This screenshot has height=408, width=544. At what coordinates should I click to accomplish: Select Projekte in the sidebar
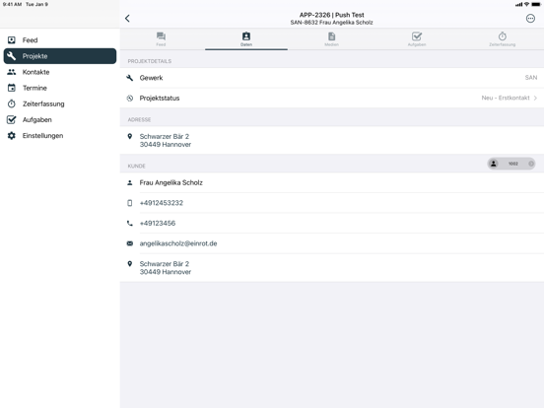pos(60,56)
